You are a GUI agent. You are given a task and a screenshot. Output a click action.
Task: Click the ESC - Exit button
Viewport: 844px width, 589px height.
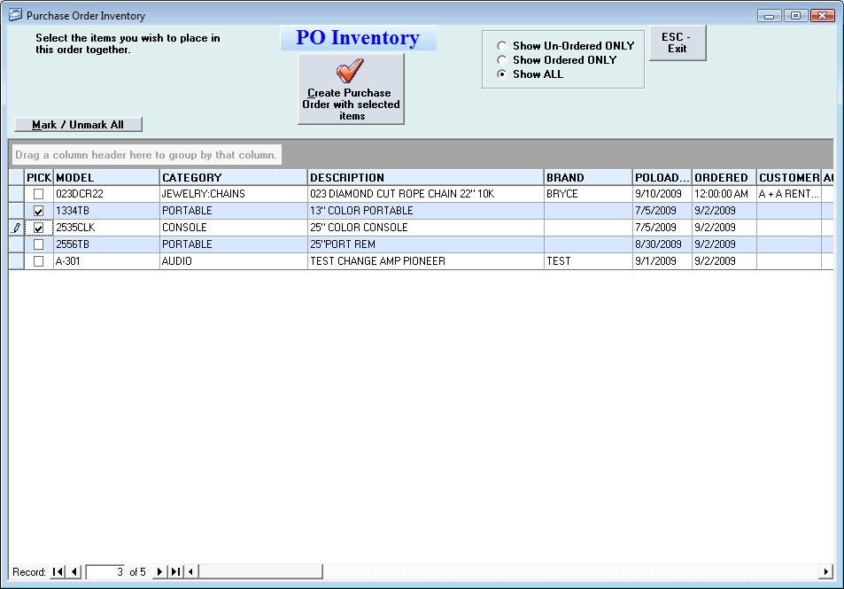(677, 43)
